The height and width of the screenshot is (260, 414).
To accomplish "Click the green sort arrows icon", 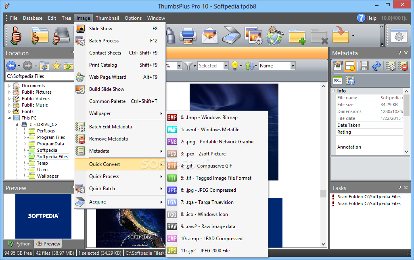I will pyautogui.click(x=249, y=66).
